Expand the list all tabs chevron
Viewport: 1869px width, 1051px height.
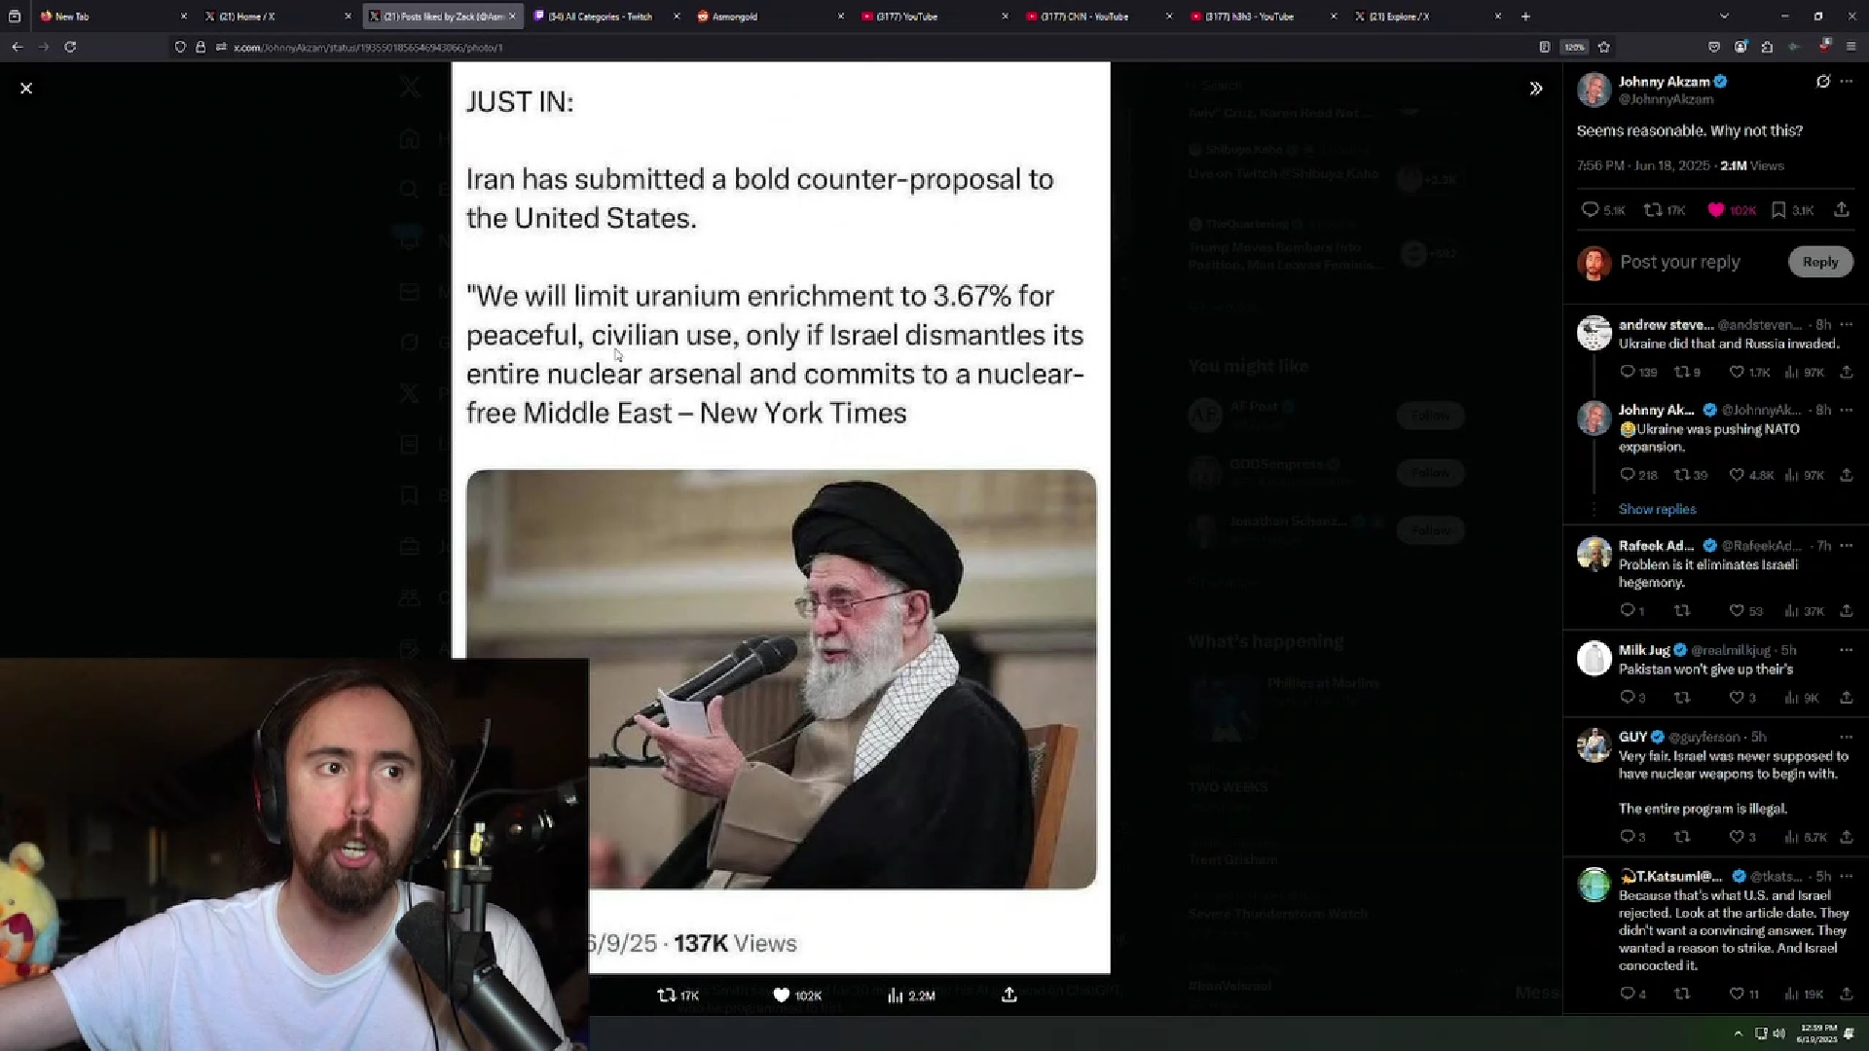pos(1724,17)
